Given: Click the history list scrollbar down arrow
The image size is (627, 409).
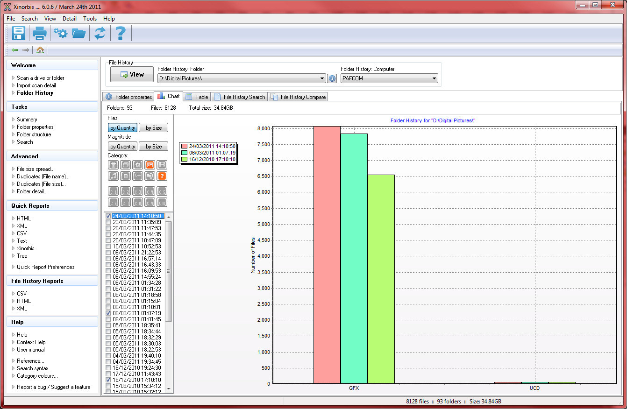Looking at the screenshot, I should pos(169,389).
